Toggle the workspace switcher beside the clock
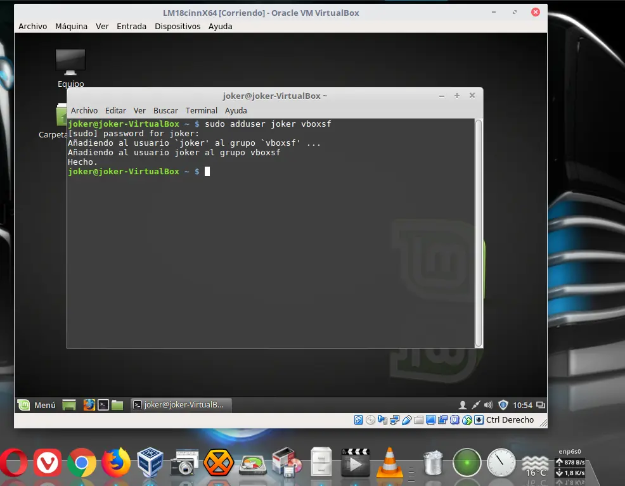The image size is (625, 486). click(540, 404)
